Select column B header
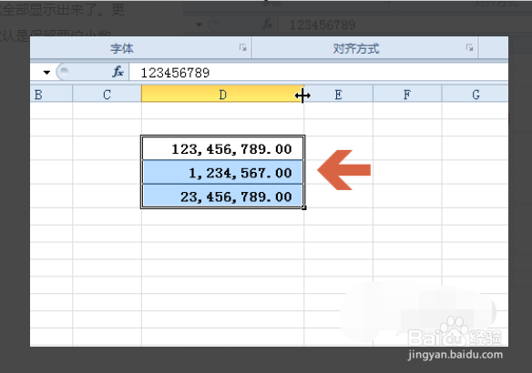Image resolution: width=532 pixels, height=373 pixels. coord(51,95)
